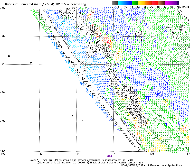190x167 pixels.
Task: Click the legend number 25 label
Action: click(x=145, y=7)
